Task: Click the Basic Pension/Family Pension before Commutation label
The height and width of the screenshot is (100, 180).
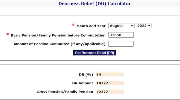Action: click(x=58, y=35)
